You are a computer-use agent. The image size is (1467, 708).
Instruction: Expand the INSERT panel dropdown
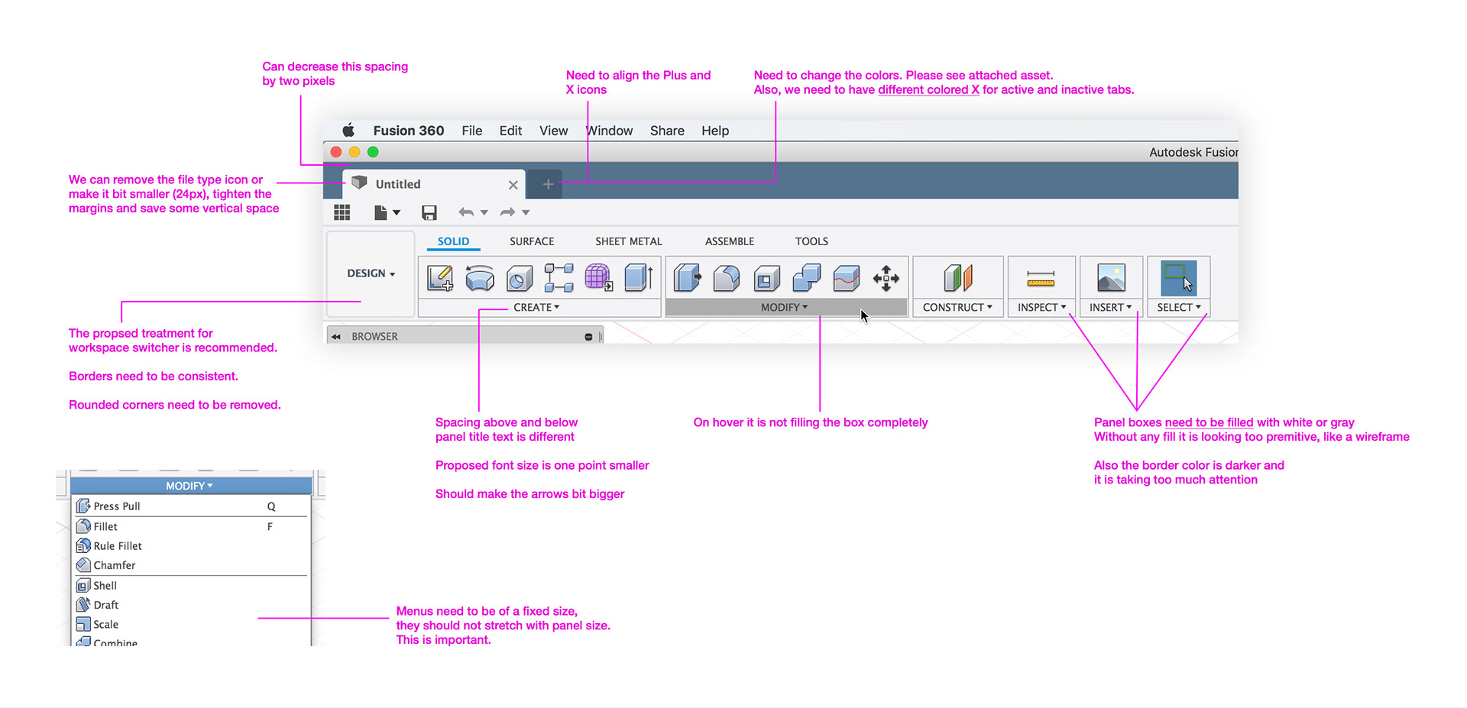(x=1111, y=307)
